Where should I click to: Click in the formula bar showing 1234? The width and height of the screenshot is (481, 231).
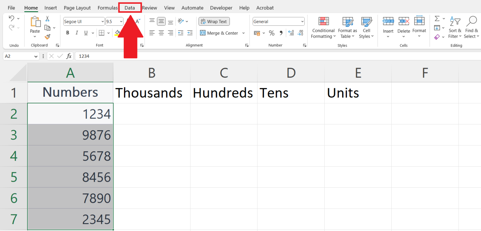pos(277,56)
